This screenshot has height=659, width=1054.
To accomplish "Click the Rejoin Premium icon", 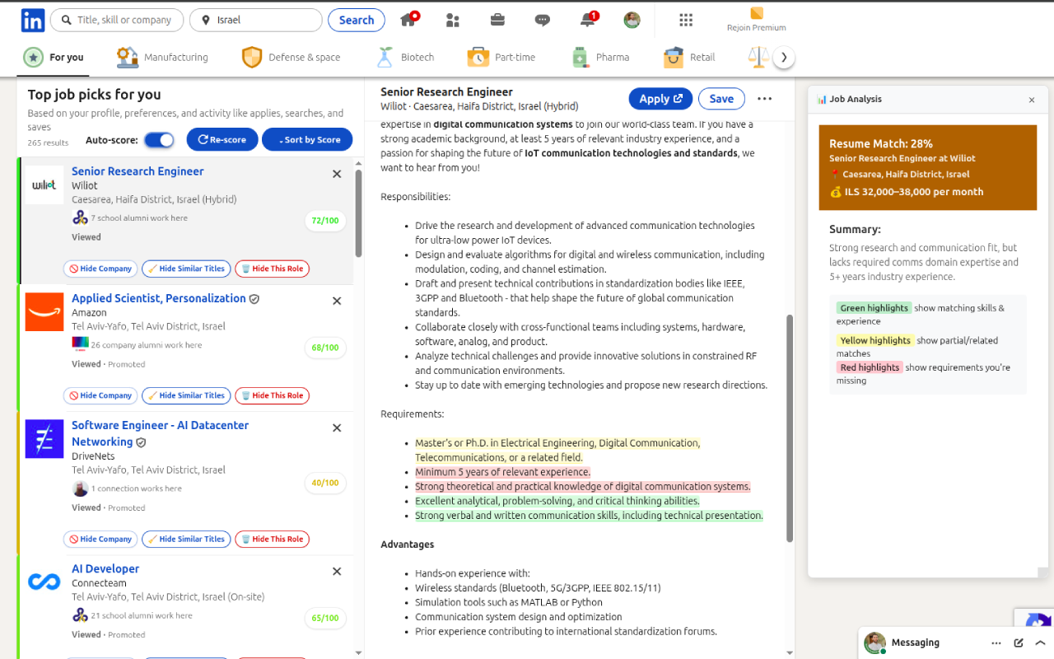I will pyautogui.click(x=755, y=15).
